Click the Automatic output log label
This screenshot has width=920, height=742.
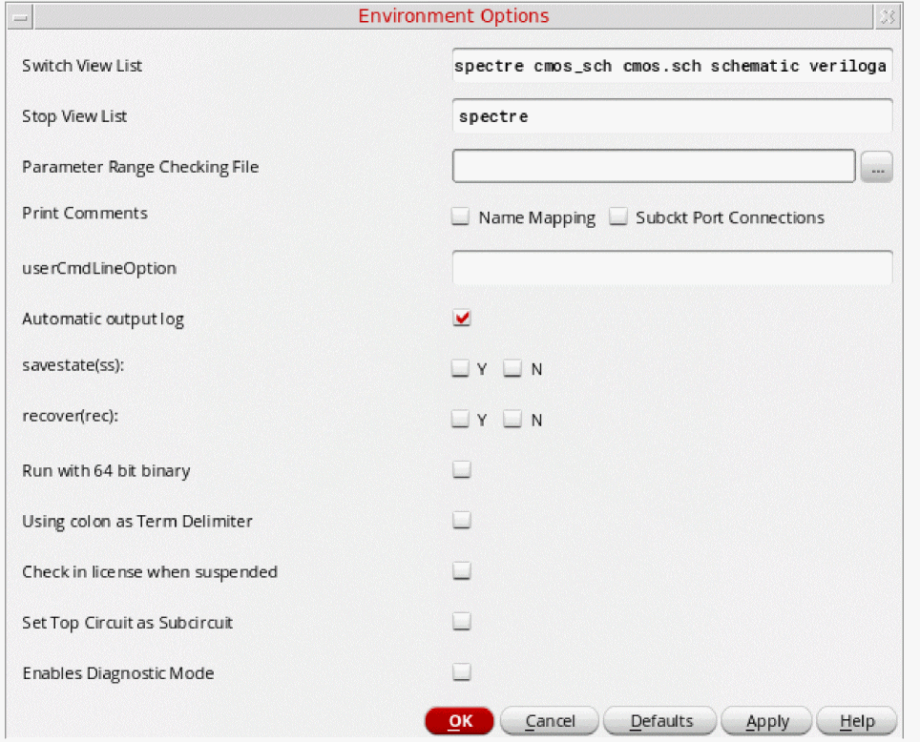point(103,319)
